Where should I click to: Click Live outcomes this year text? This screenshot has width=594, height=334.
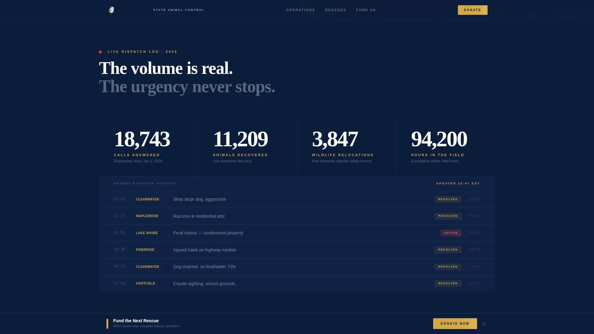point(232,161)
